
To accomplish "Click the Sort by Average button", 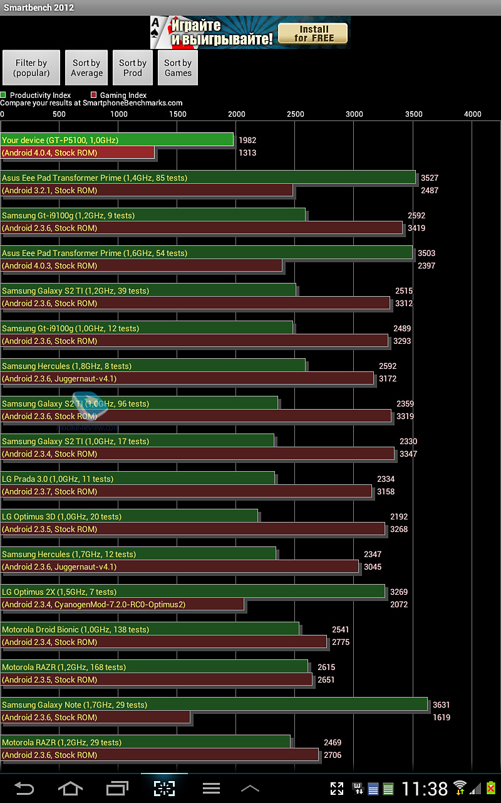I will click(86, 68).
